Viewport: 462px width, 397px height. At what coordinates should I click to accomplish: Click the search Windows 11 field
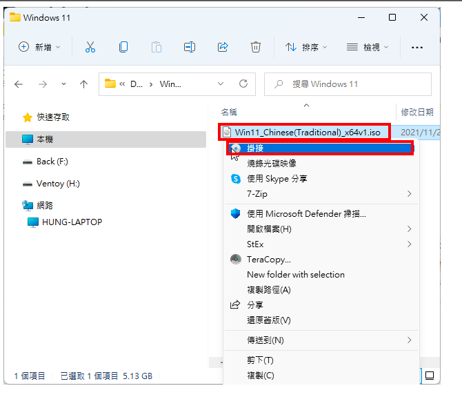[x=348, y=84]
